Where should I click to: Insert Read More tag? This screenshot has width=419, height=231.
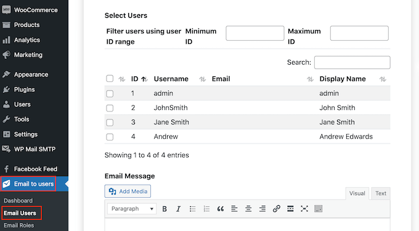(x=290, y=209)
